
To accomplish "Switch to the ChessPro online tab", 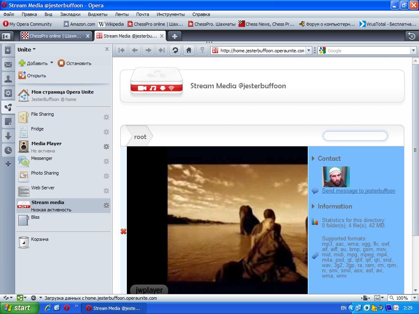I will 55,36.
